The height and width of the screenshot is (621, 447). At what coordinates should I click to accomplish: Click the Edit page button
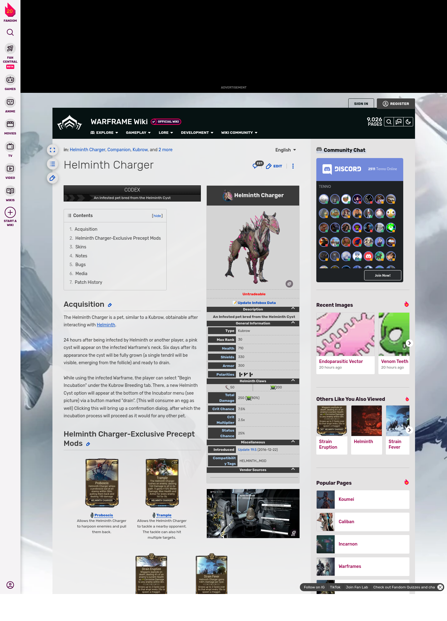click(274, 166)
